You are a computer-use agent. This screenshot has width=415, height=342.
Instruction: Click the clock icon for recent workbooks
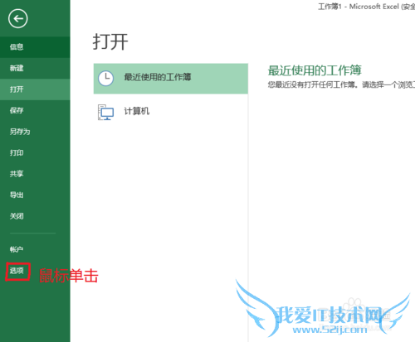point(105,79)
